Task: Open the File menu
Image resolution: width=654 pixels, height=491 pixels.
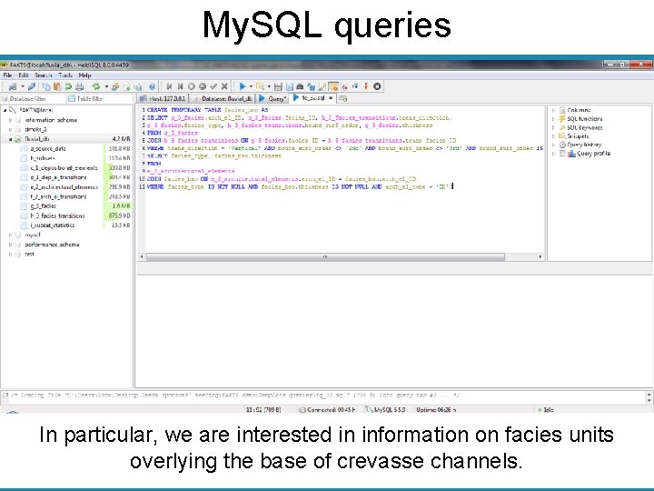Action: tap(7, 75)
